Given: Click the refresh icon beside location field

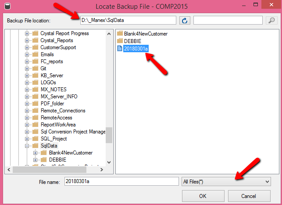Looking at the screenshot, I should (x=185, y=21).
